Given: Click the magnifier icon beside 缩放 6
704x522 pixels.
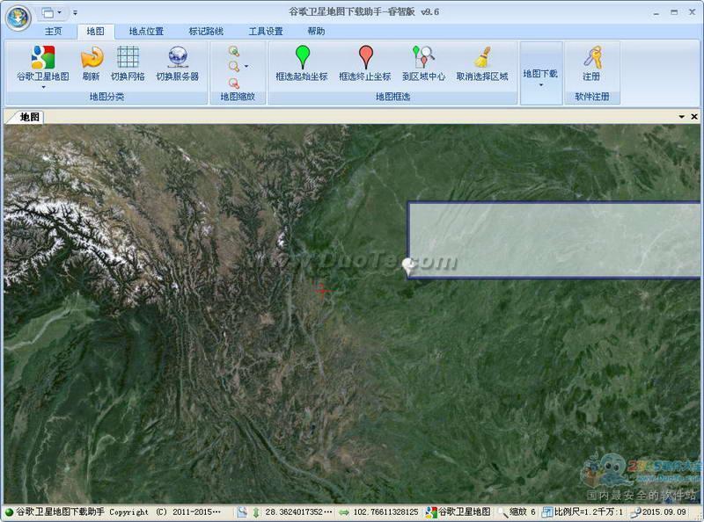Looking at the screenshot, I should point(502,512).
